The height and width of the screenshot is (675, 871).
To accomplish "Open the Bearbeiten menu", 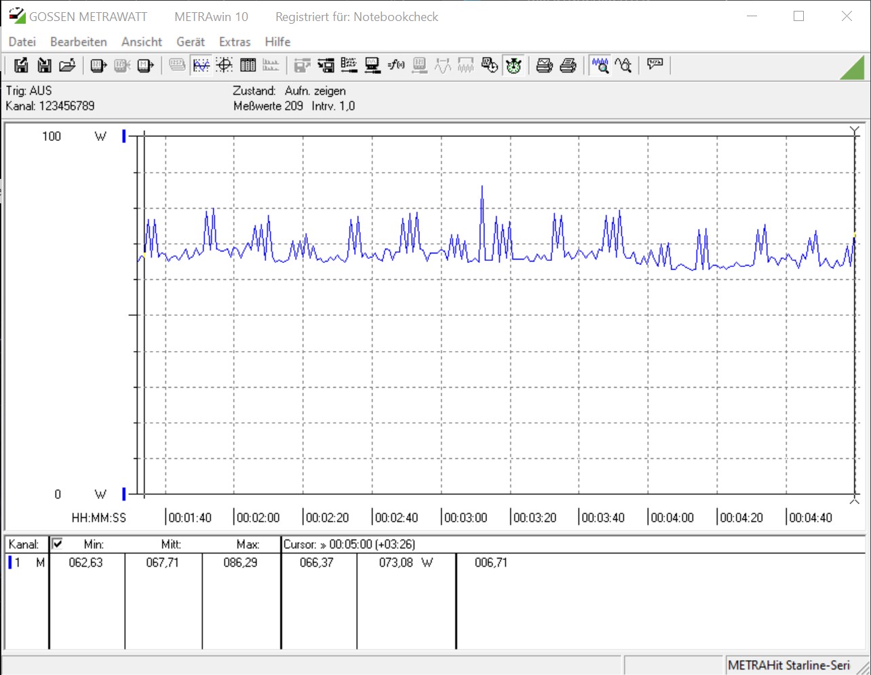I will click(x=79, y=41).
